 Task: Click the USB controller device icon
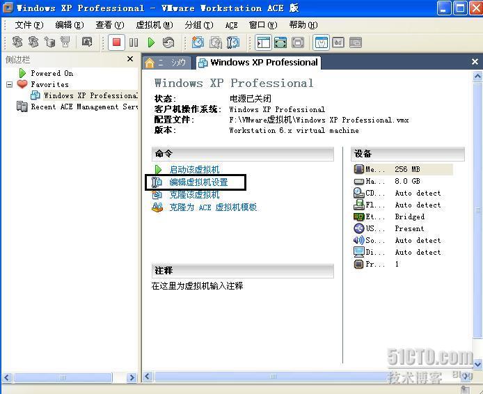tap(359, 228)
